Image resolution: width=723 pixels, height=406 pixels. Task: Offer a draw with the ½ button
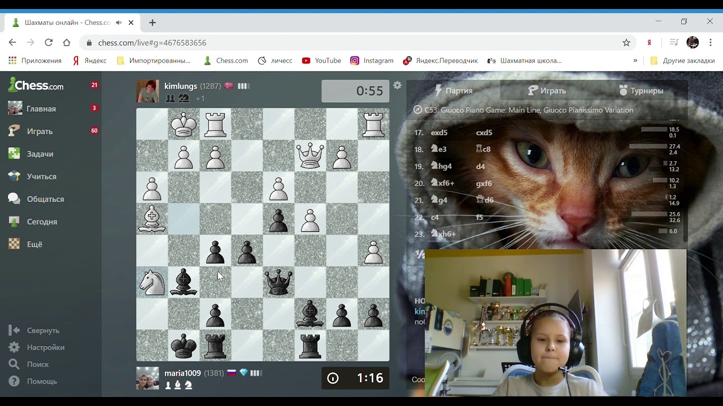coord(419,254)
